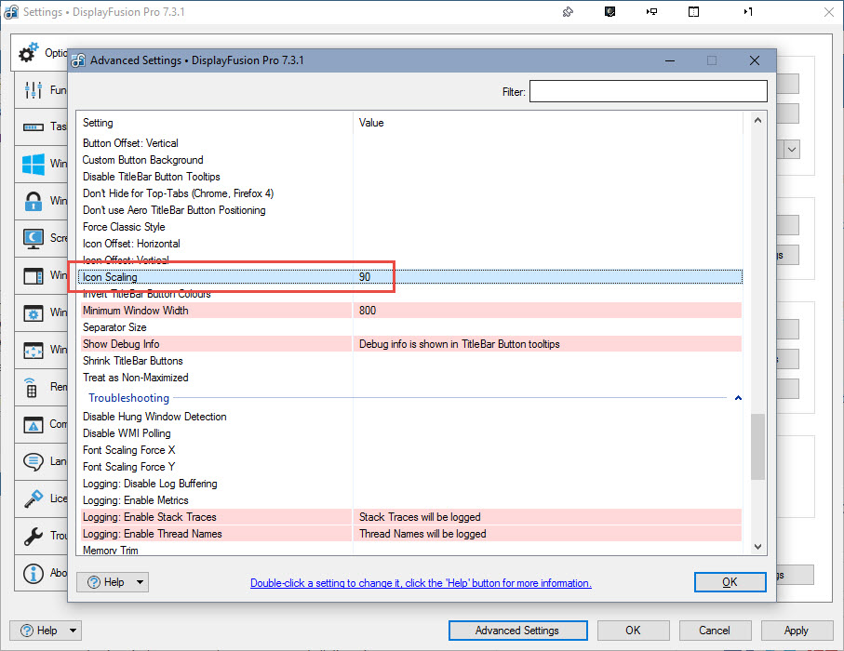844x651 pixels.
Task: Collapse the Troubleshooting section chevron
Action: [738, 398]
